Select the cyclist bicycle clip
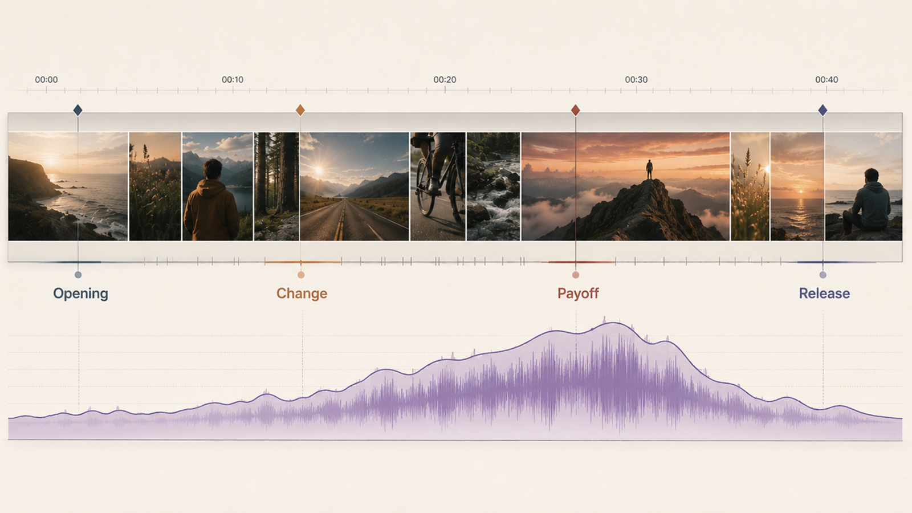Image resolution: width=912 pixels, height=513 pixels. pos(438,186)
